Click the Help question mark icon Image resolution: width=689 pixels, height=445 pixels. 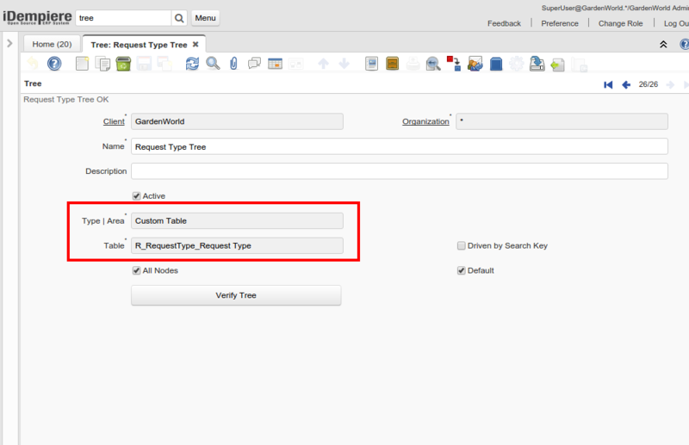[54, 64]
